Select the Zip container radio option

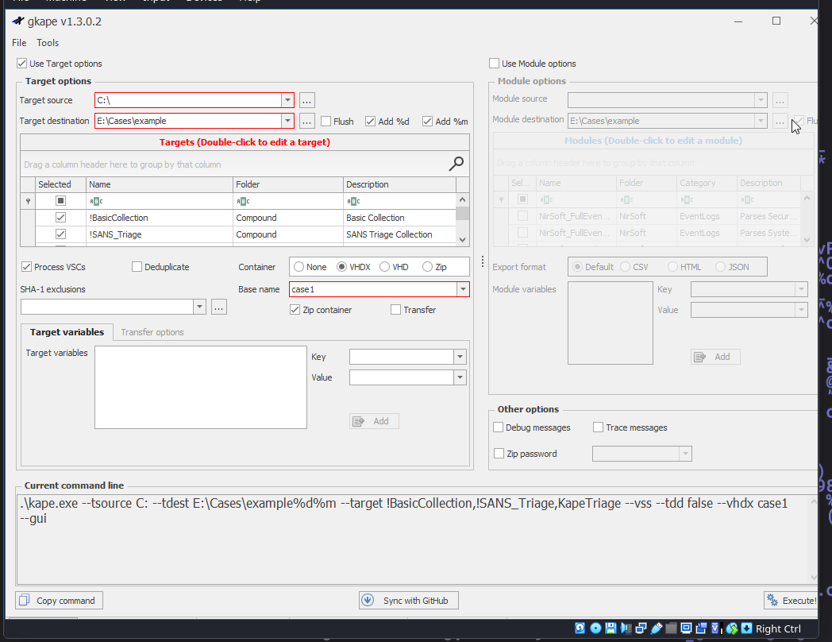(x=428, y=267)
